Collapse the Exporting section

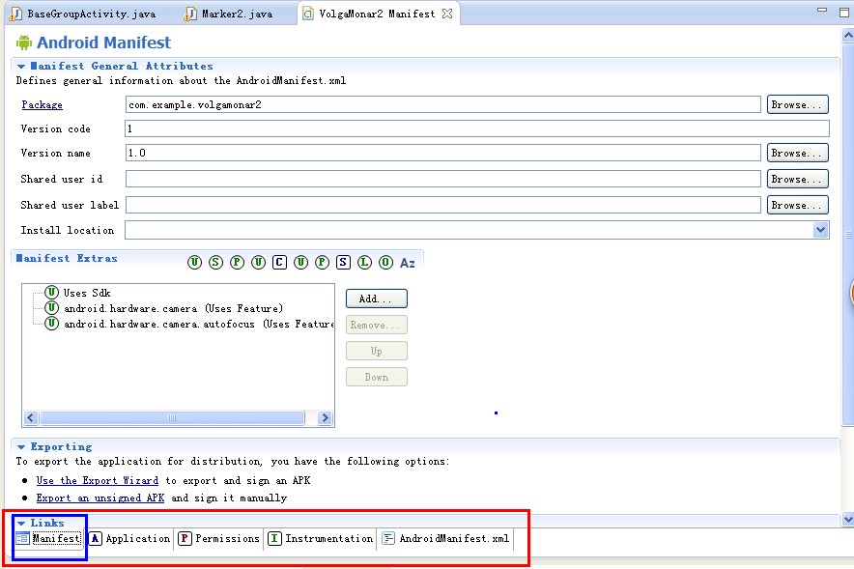[x=21, y=447]
